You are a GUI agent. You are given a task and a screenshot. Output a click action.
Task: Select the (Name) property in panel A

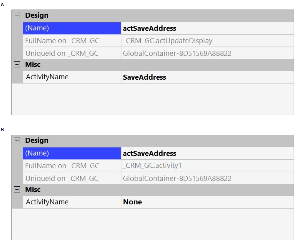(72, 28)
